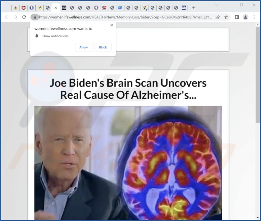Open the last tab with the blue monitor icon
Viewport: 261px width, 221px height.
184,8
